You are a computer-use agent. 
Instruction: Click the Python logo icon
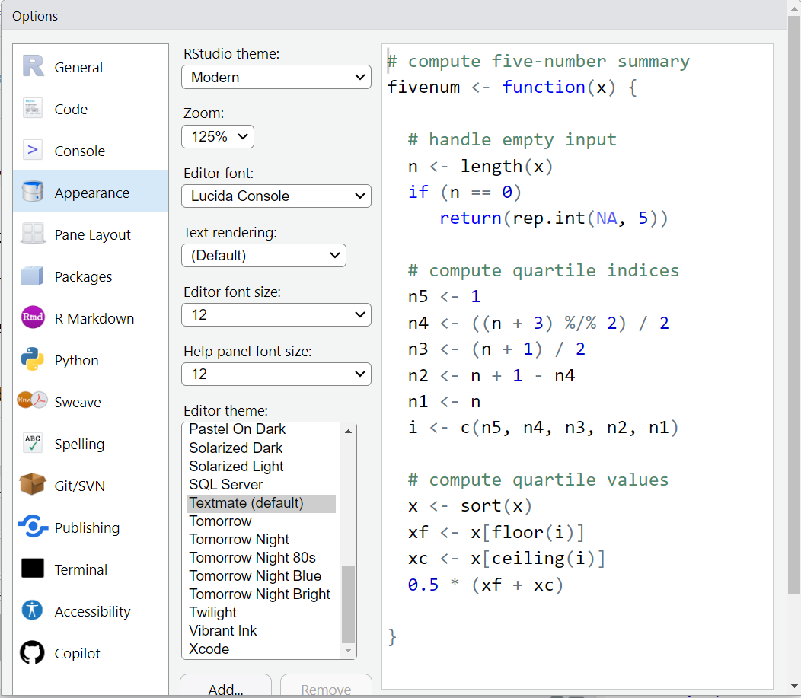33,360
